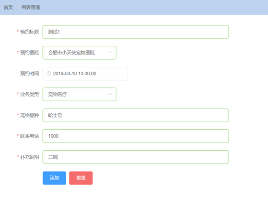268x206 pixels.
Task: Expand the 业务类型 dropdown arrow
Action: (x=111, y=94)
